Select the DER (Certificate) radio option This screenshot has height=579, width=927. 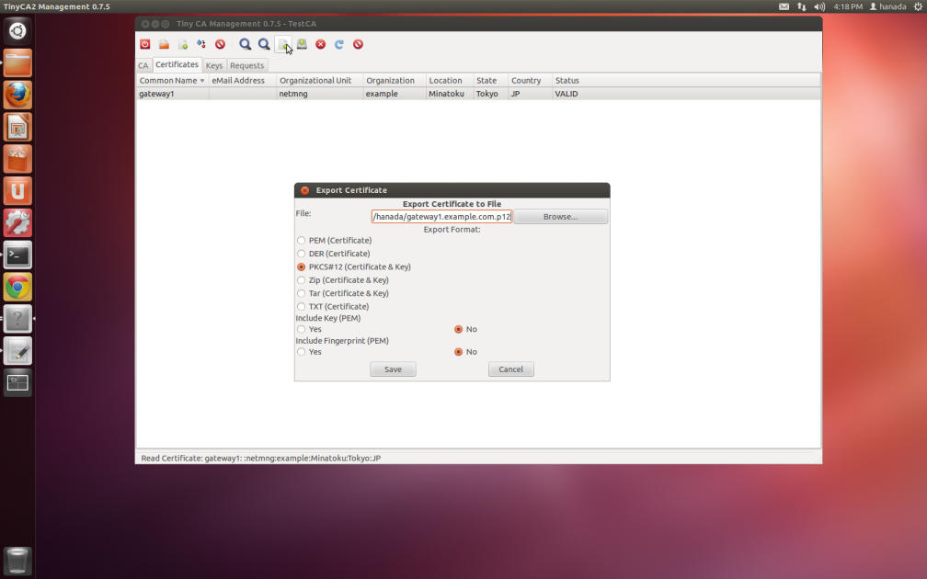[x=302, y=254]
